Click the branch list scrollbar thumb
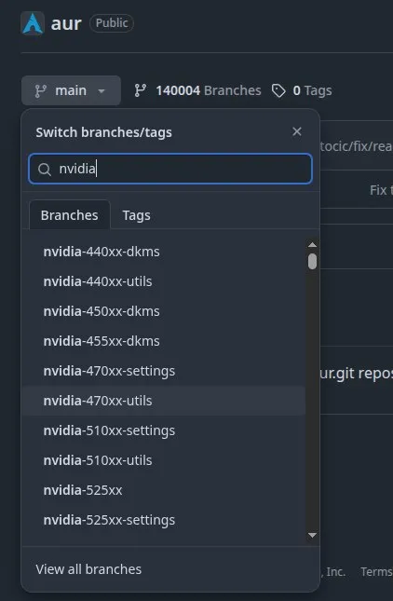 tap(312, 262)
